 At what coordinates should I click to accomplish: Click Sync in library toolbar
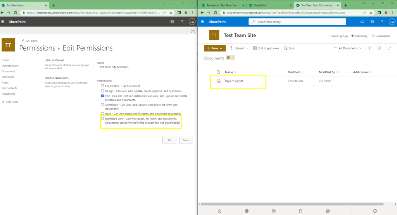click(x=289, y=48)
